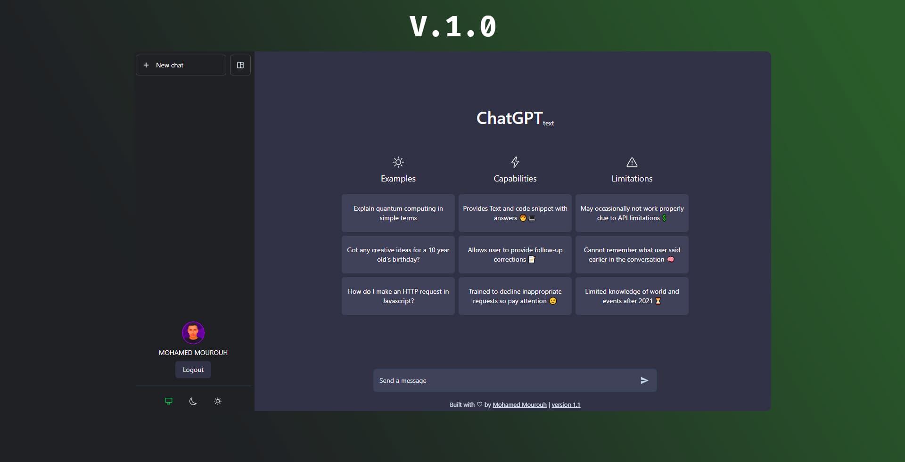Click the Logout button

tap(193, 370)
